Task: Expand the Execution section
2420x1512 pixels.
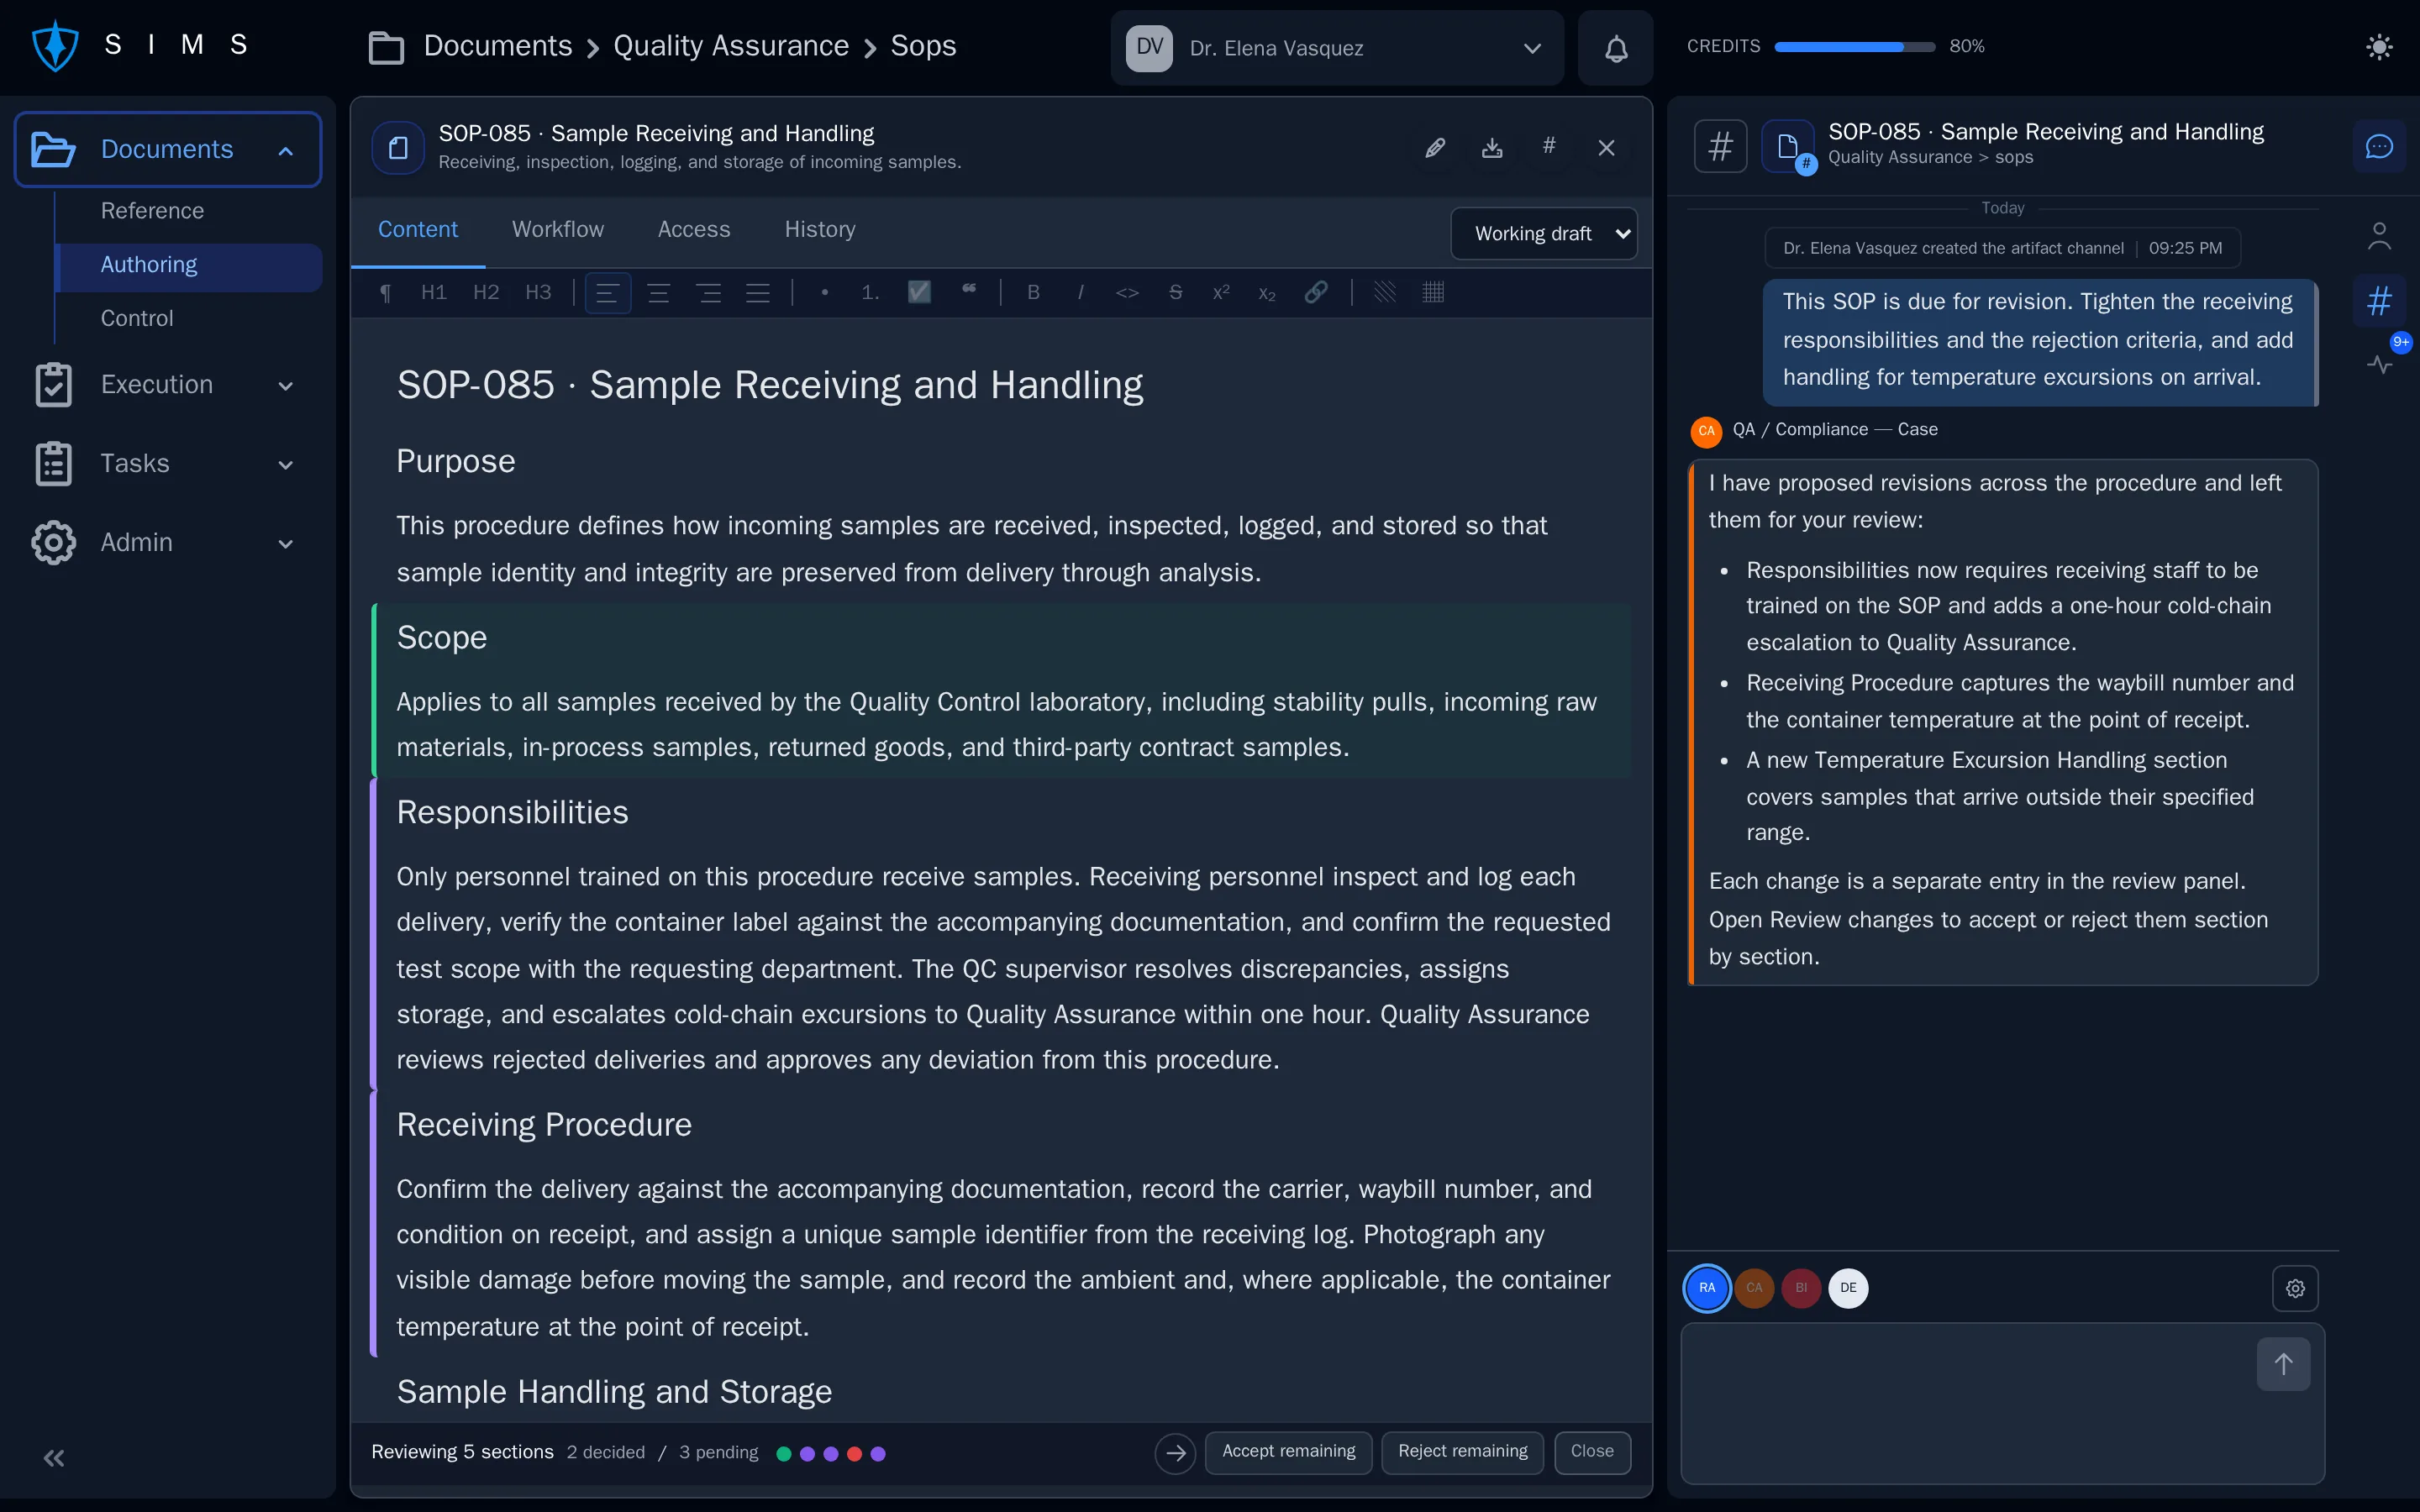Action: [166, 385]
